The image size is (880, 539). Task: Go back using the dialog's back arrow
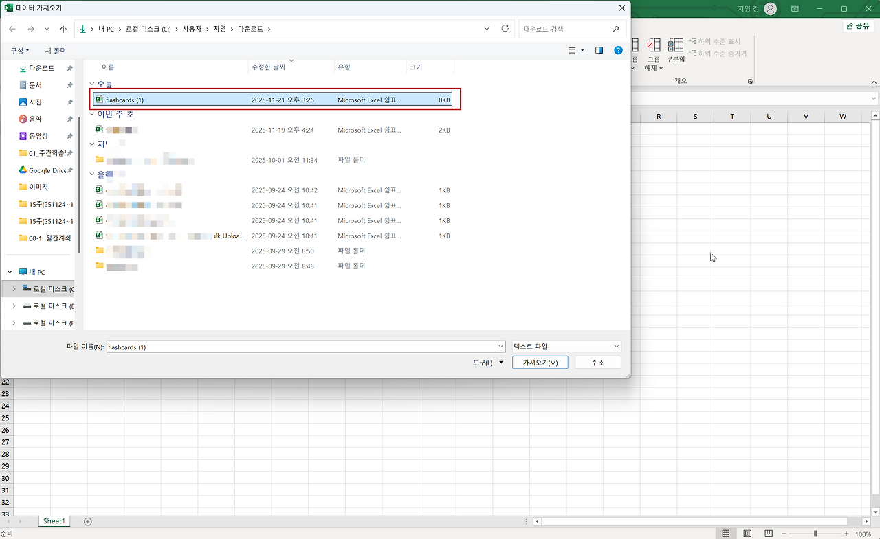(12, 29)
